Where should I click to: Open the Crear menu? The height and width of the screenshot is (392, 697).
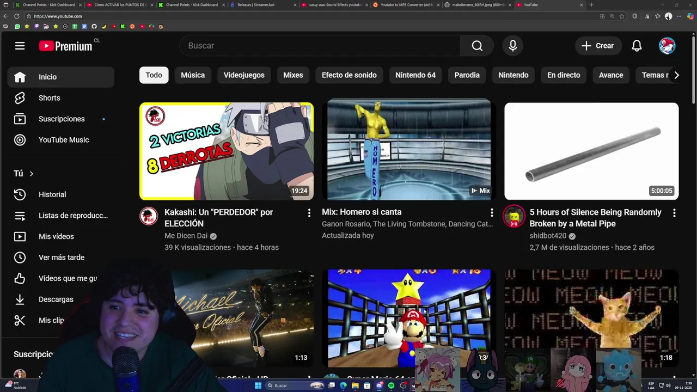click(x=598, y=46)
